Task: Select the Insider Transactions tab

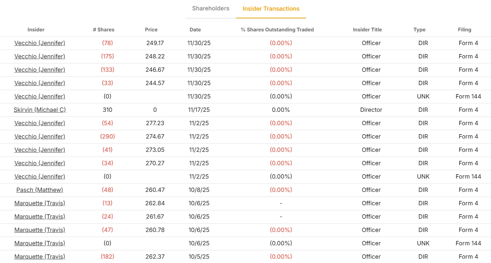Action: 271,9
